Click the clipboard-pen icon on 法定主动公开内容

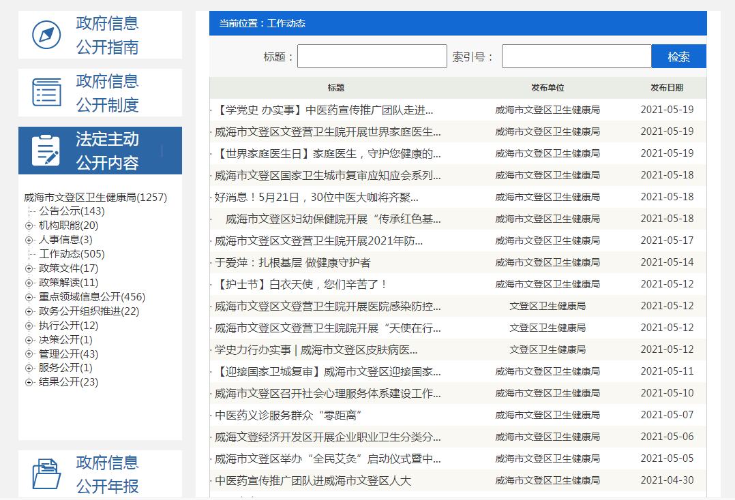point(46,151)
